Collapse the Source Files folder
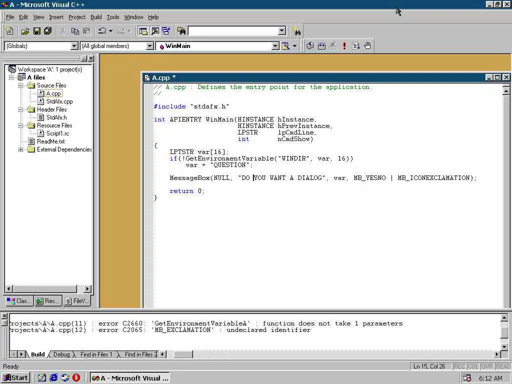 [x=20, y=85]
